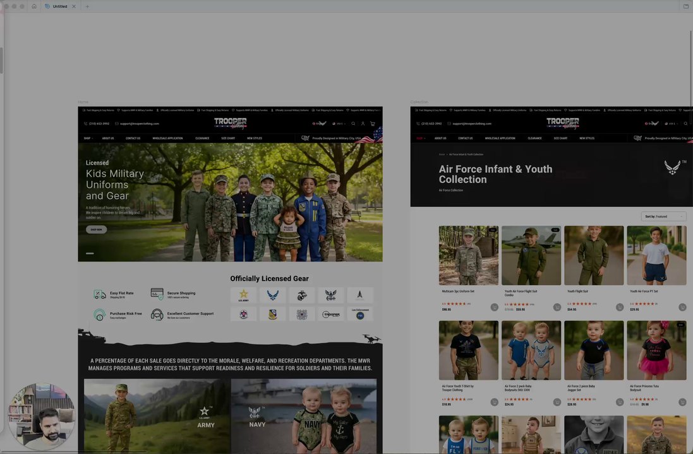Click the Trooper logo on Home page
This screenshot has height=454, width=693.
point(231,123)
